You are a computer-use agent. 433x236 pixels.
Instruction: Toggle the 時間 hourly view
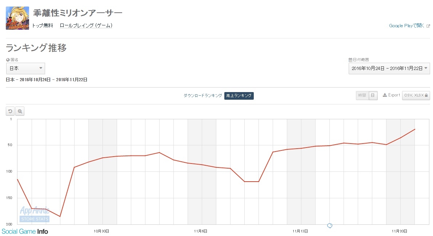click(362, 95)
